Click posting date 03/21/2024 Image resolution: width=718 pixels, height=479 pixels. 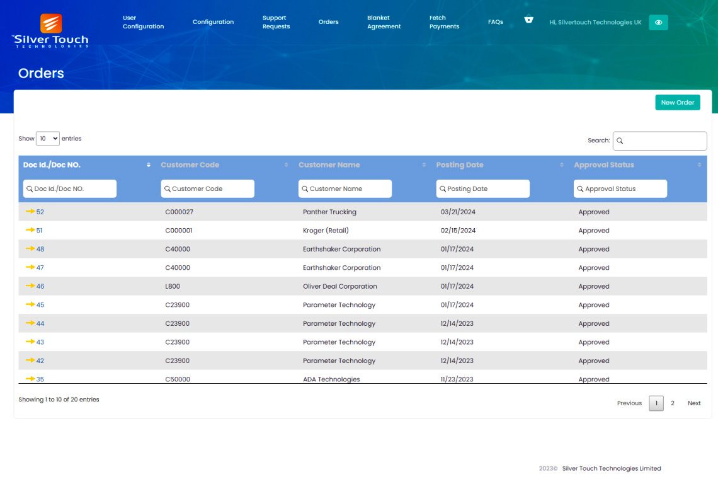458,212
